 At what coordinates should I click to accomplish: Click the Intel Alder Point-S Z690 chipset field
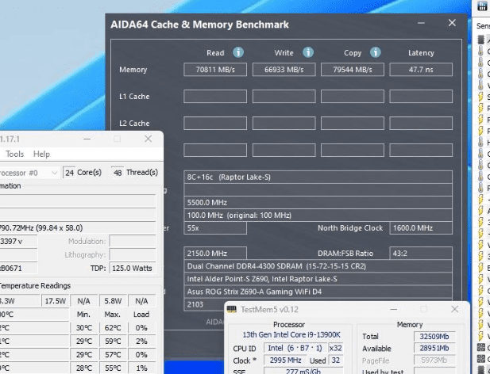[318, 279]
